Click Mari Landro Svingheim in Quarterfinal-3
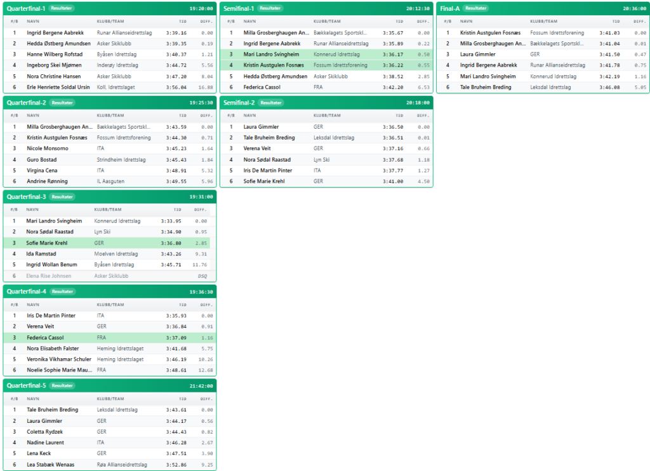This screenshot has height=471, width=650. point(54,221)
